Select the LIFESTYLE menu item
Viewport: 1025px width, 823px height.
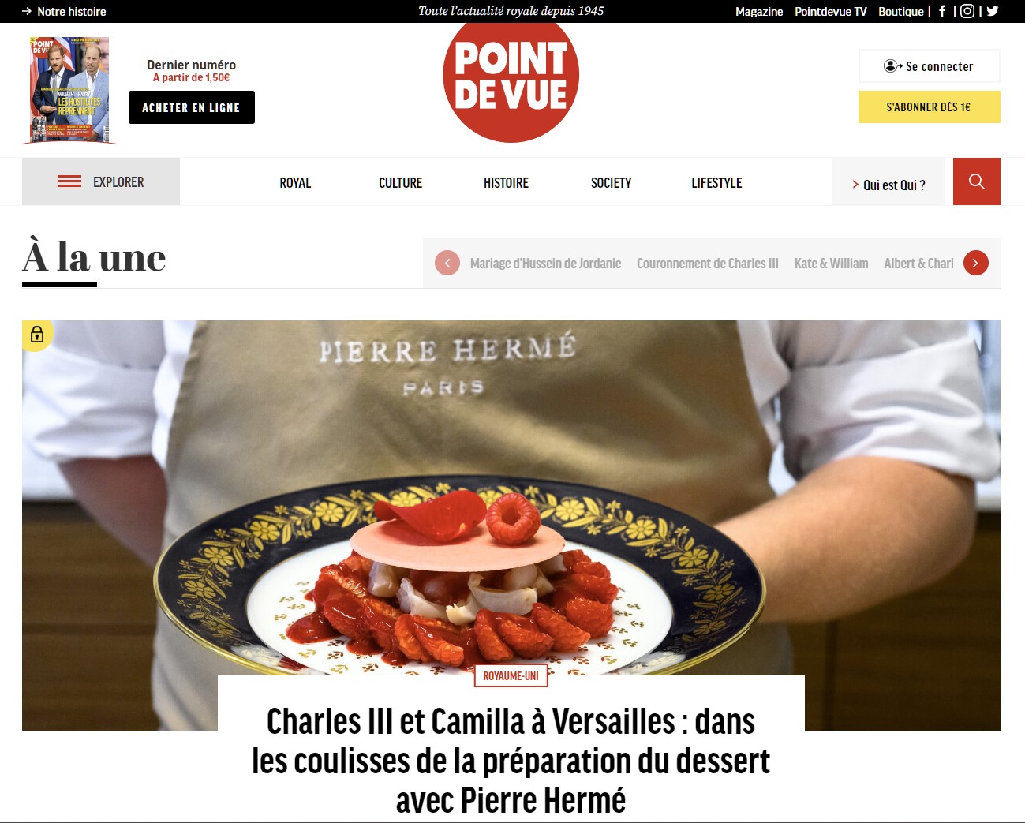click(x=716, y=183)
